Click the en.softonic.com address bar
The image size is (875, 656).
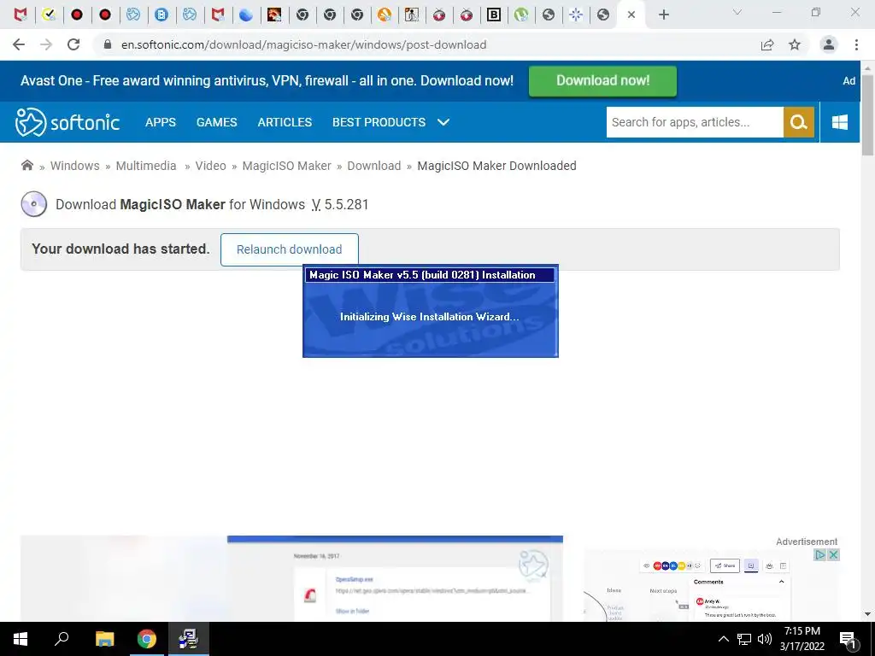pos(303,44)
